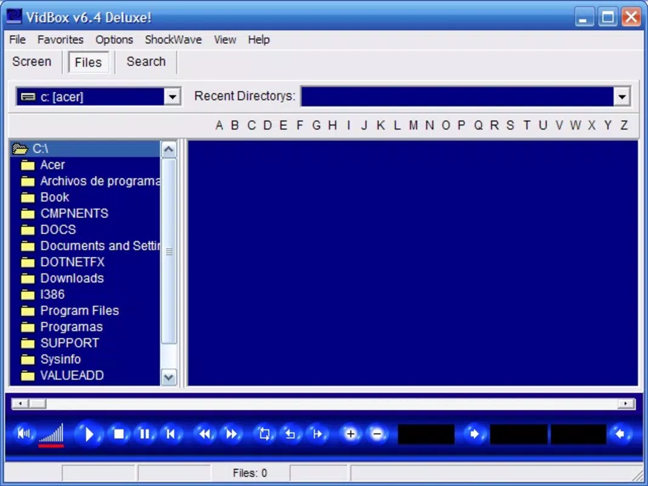The image size is (648, 486).
Task: Click the Play button in player controls
Action: [x=89, y=434]
